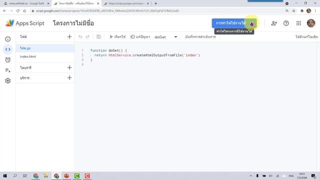Open the green Camtasia taskbar icon

coord(77,175)
